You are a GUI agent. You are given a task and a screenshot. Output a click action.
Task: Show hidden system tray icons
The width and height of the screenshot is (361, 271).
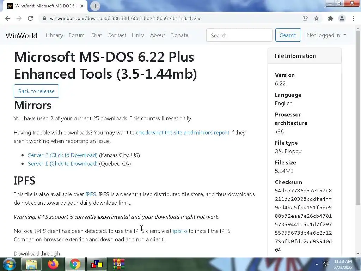pos(317,264)
